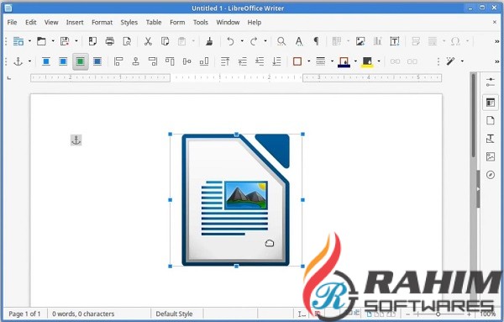The height and width of the screenshot is (322, 504).
Task: Expand the Image Filter wand dropdown
Action: (462, 61)
